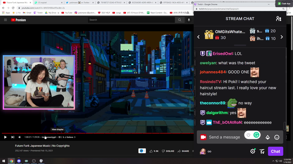Open the pokimane Instagram bookmark
This screenshot has width=293, height=164.
tap(85, 13)
